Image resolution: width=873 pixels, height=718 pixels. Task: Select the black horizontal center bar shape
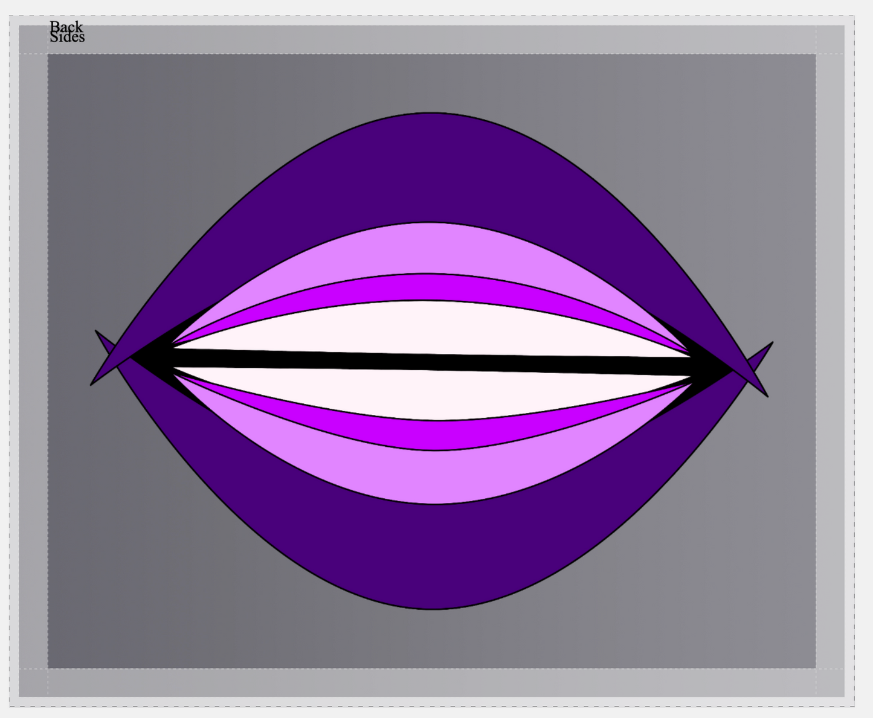pos(431,362)
